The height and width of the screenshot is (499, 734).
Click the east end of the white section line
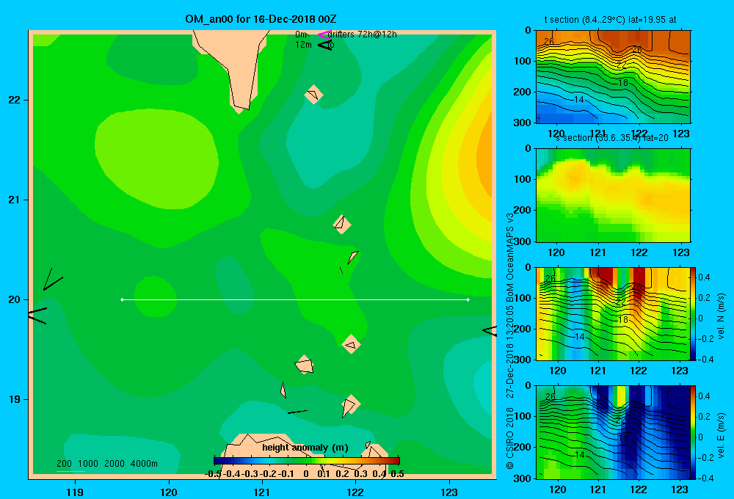(x=468, y=299)
